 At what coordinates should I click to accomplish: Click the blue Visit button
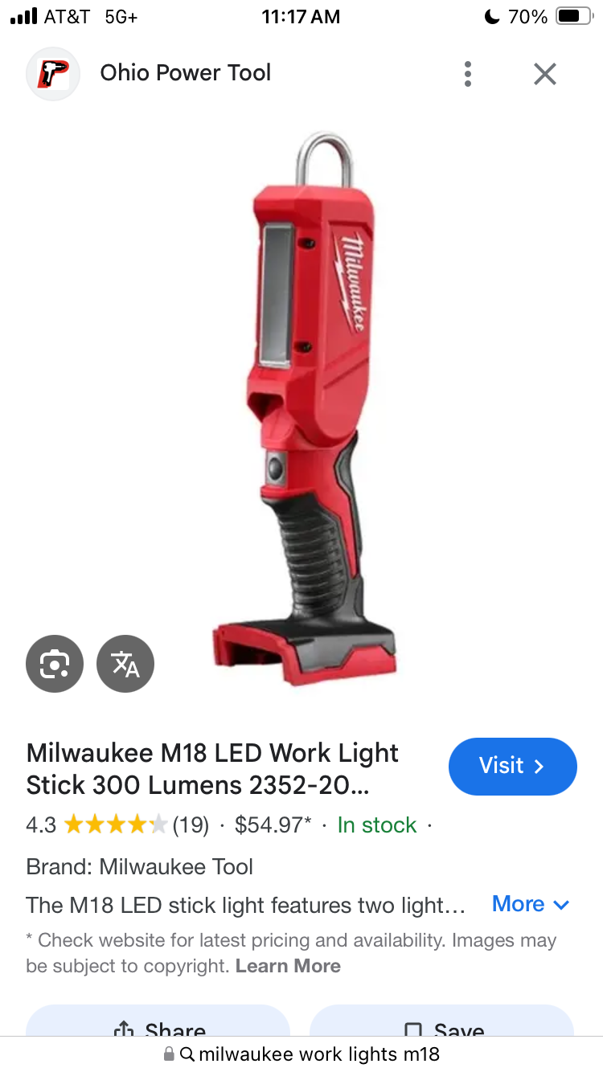click(513, 766)
